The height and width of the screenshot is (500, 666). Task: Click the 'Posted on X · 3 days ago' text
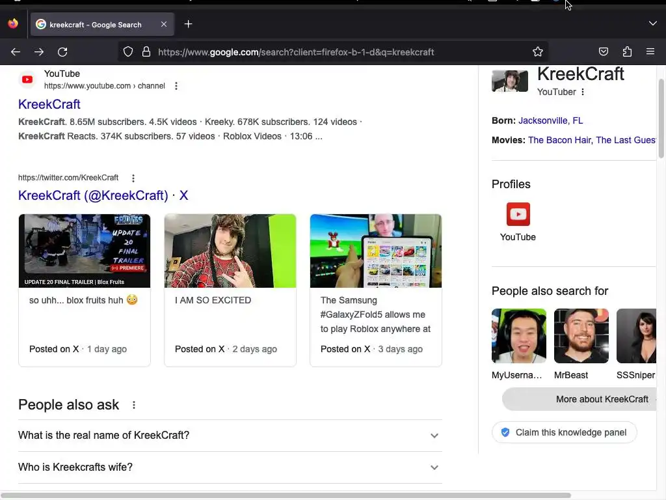click(371, 349)
